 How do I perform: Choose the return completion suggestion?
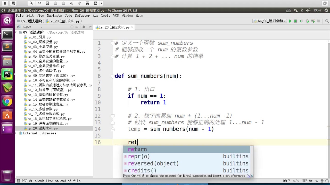tap(186, 149)
